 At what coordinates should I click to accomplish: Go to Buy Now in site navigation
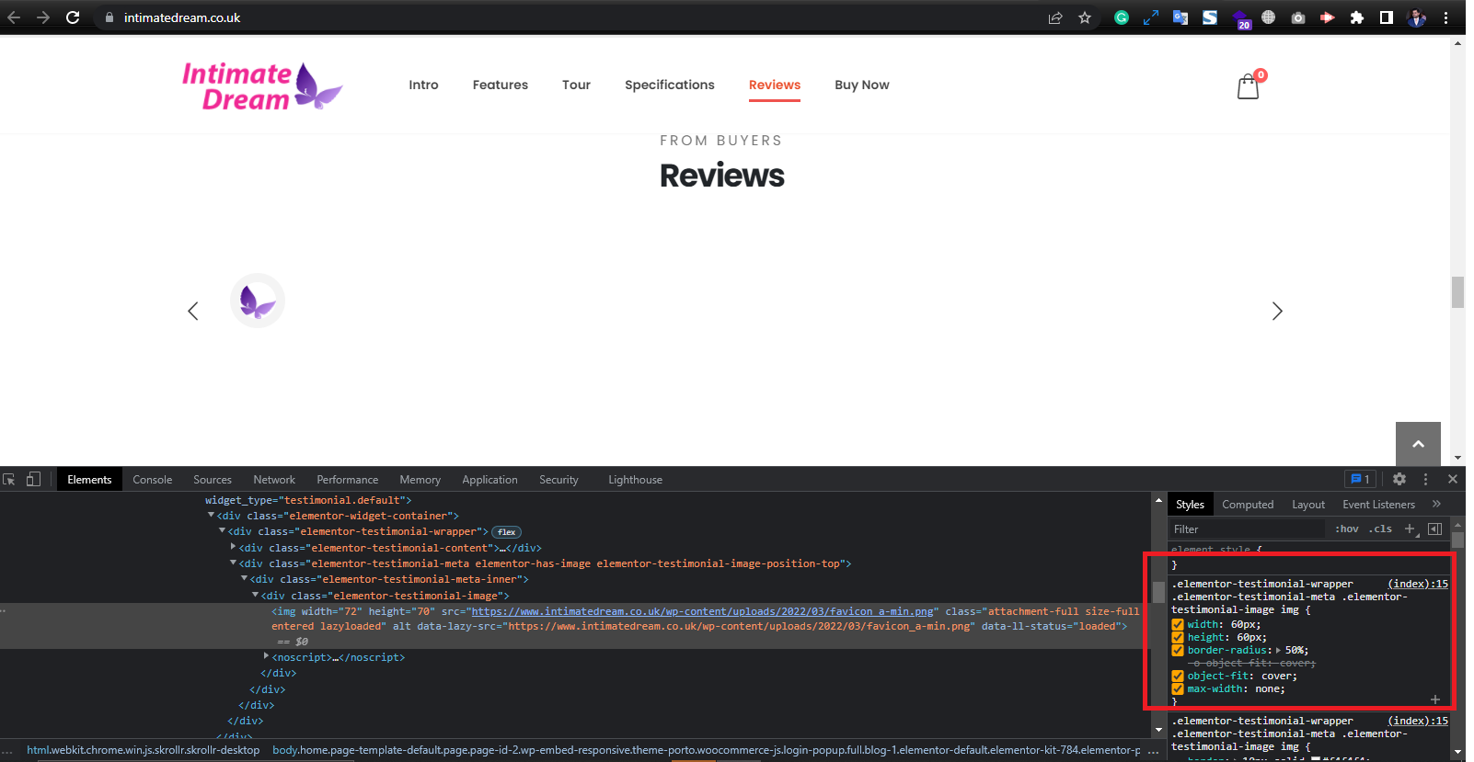point(862,85)
